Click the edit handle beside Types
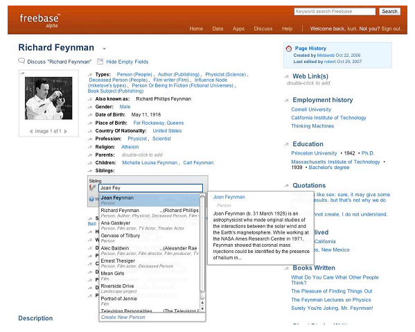 (x=90, y=75)
